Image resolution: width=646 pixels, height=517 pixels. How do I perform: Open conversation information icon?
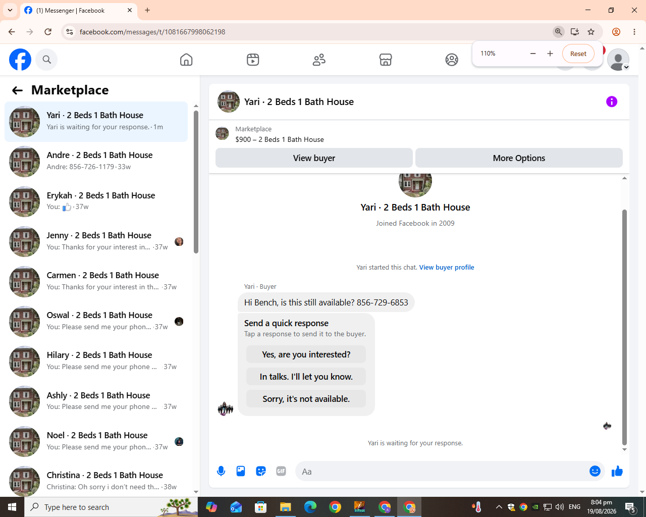click(612, 101)
